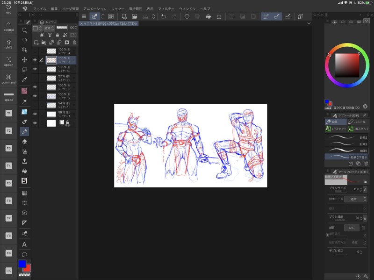Show the hidden レイヤー4 layer
The height and width of the screenshot is (280, 374).
(35, 51)
